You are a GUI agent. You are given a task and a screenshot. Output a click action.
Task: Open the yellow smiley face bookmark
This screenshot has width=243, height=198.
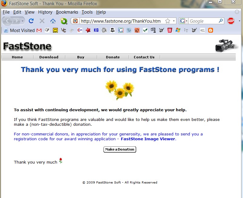pos(55,30)
